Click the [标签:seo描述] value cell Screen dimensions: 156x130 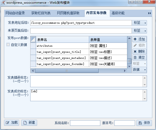point(108,58)
